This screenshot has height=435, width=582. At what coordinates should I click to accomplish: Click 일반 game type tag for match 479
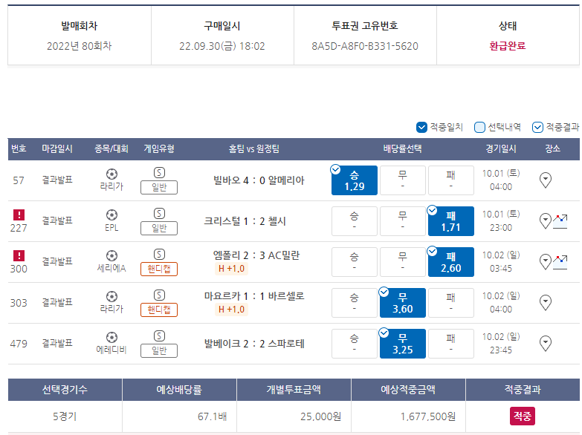pos(159,350)
